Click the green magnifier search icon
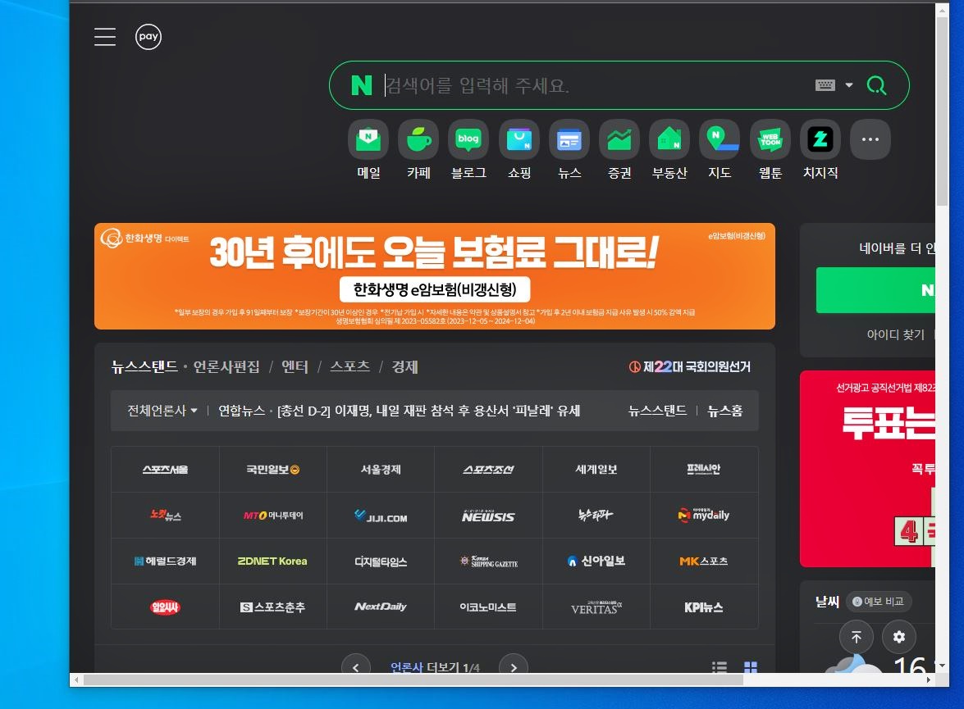The image size is (964, 709). 877,84
